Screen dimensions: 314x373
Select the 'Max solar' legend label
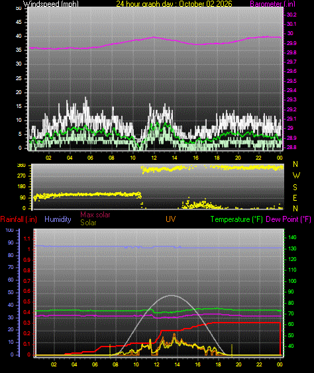click(x=95, y=215)
